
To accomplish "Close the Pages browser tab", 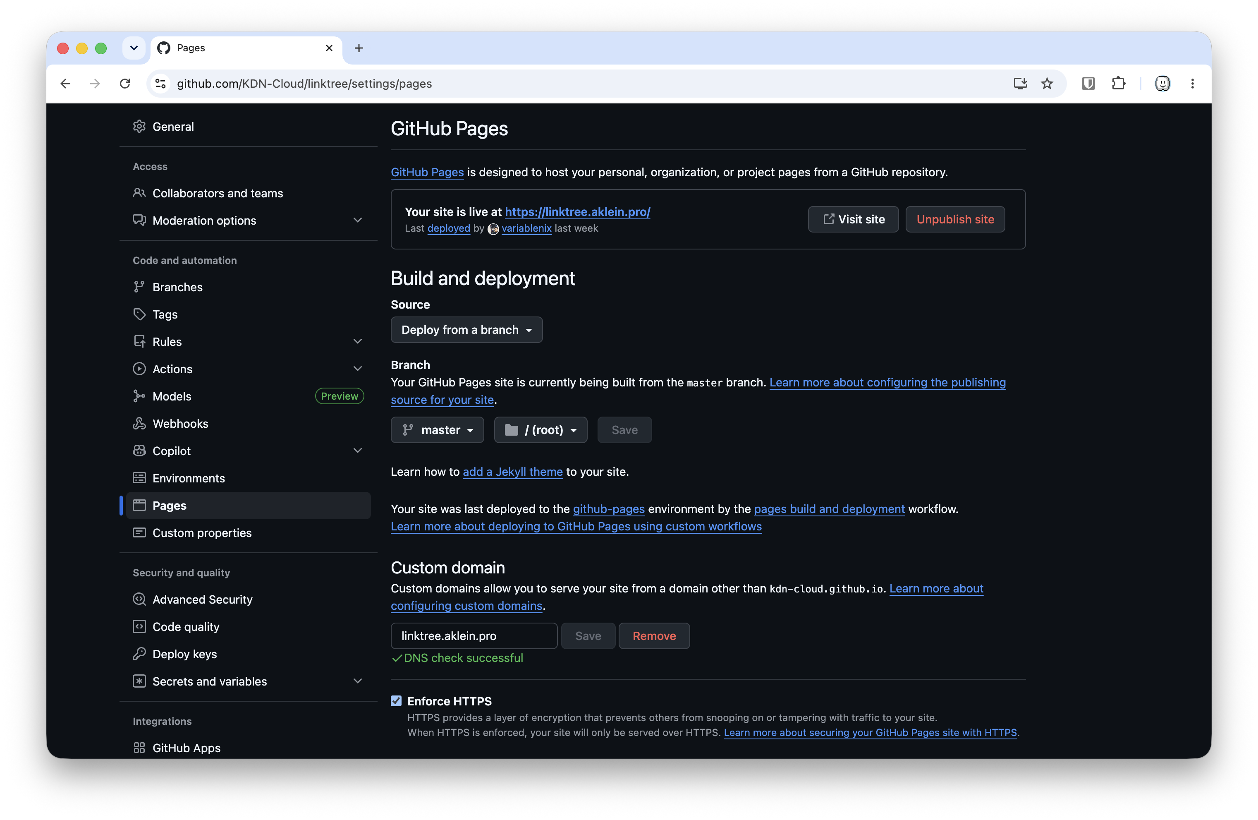I will tap(329, 48).
